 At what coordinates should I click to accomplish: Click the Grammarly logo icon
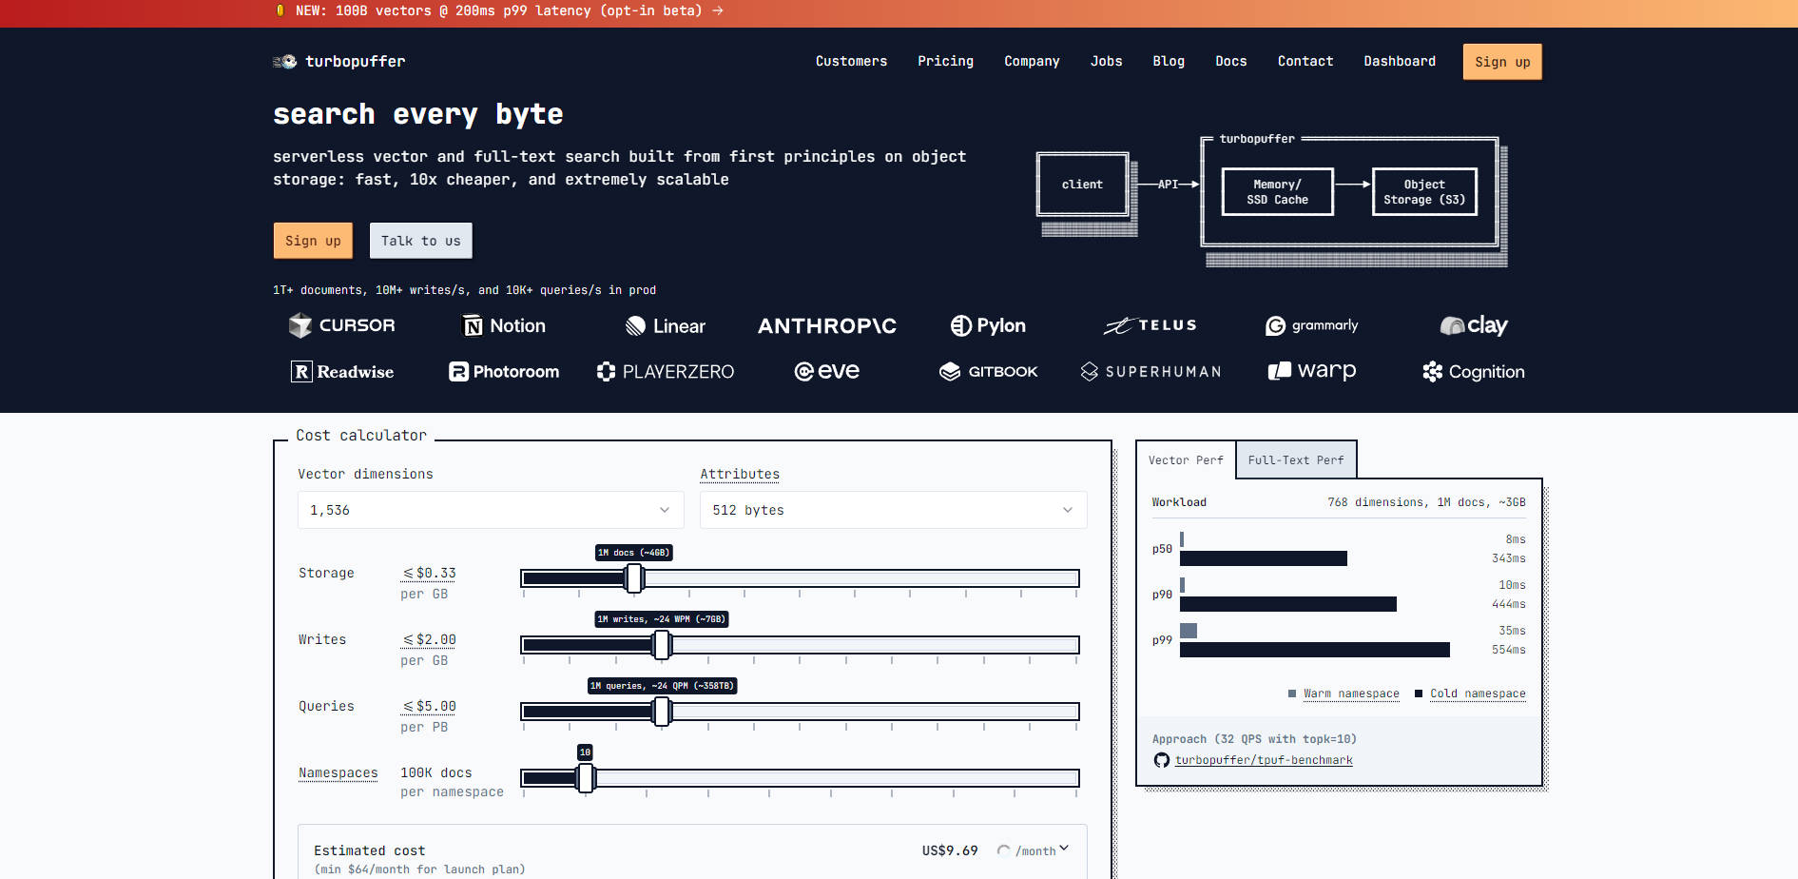tap(1275, 326)
